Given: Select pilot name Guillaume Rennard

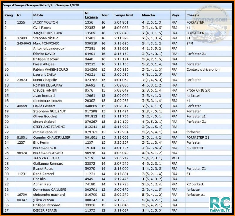Looking at the screenshot, I should pos(48,164).
